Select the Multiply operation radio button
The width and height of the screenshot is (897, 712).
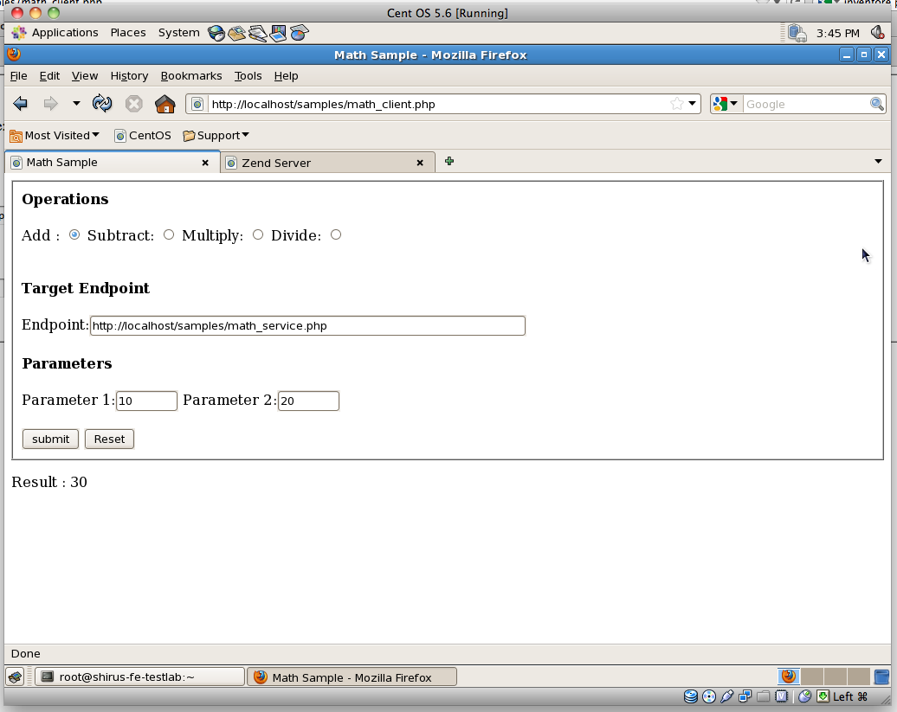click(258, 234)
